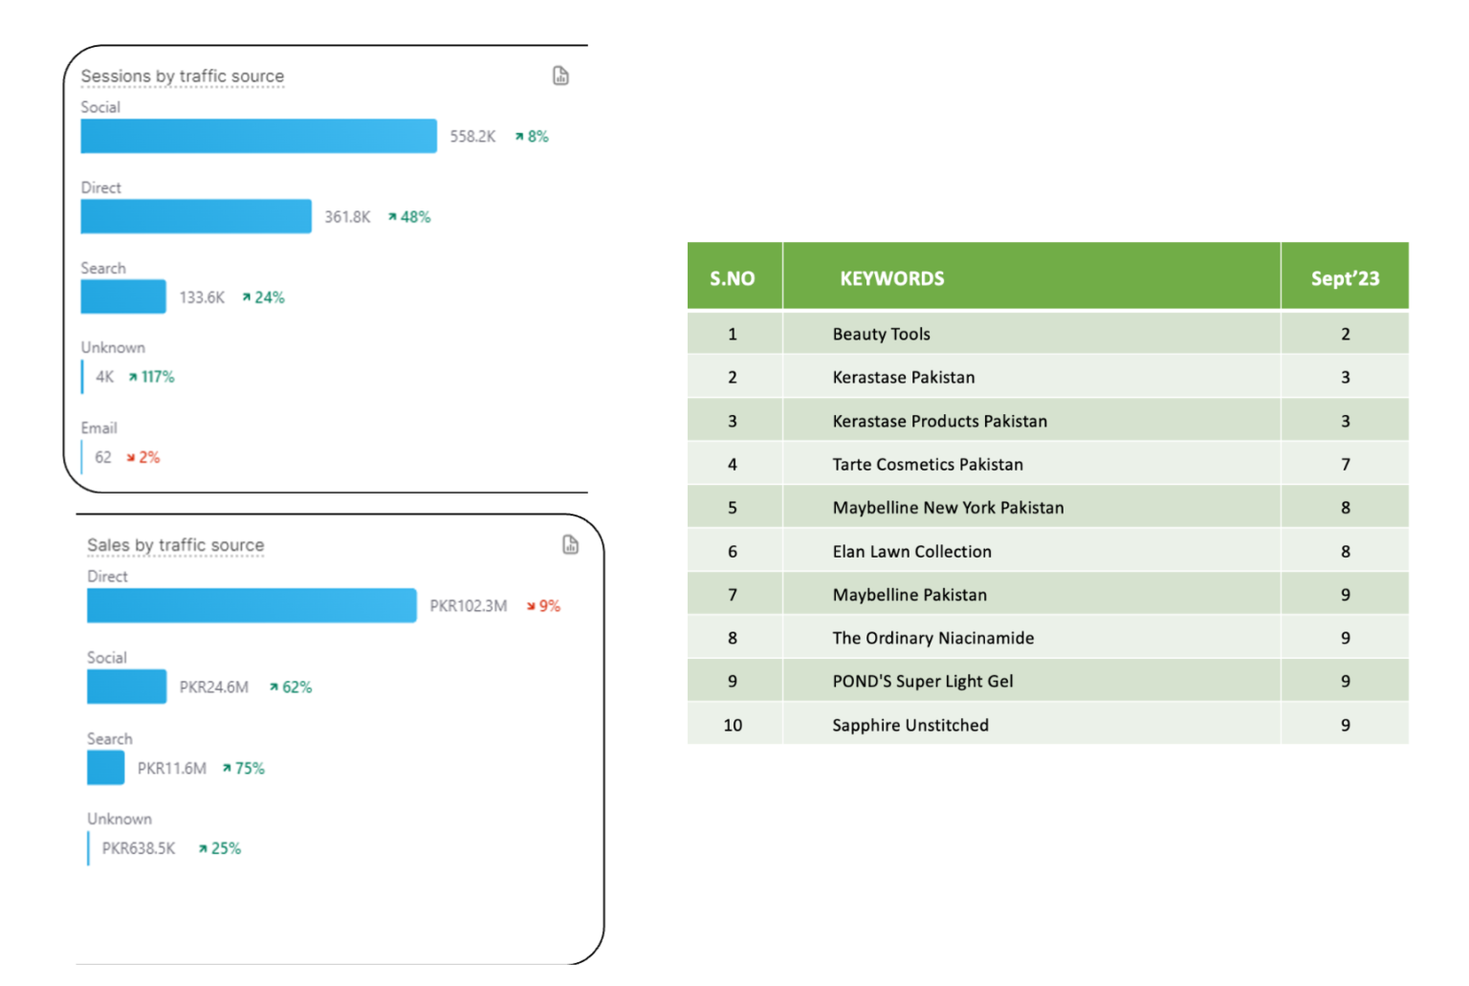1469x986 pixels.
Task: Click the 8% increase for Social sessions
Action: [x=532, y=137]
